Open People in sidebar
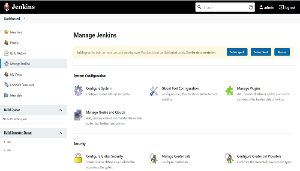 (x=14, y=43)
